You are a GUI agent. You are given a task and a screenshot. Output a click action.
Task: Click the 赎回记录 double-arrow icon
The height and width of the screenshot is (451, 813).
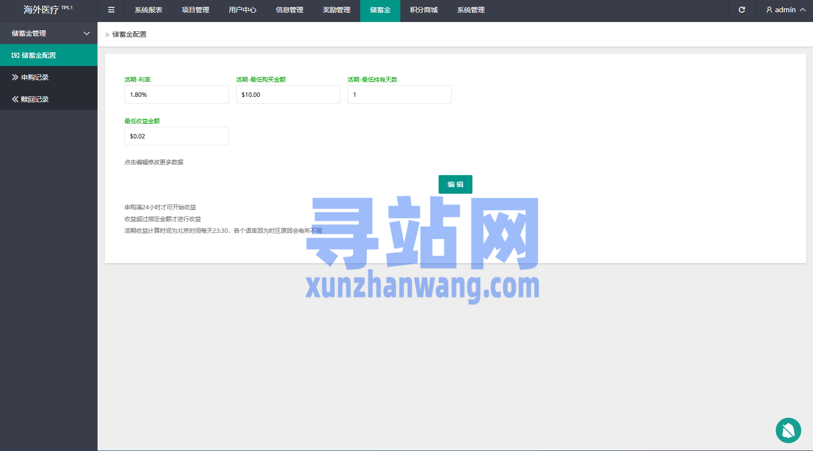pos(15,99)
